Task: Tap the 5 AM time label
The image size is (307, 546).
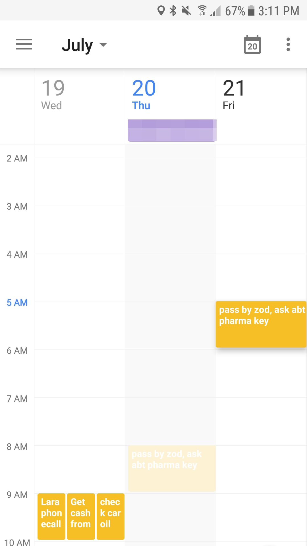Action: 16,303
